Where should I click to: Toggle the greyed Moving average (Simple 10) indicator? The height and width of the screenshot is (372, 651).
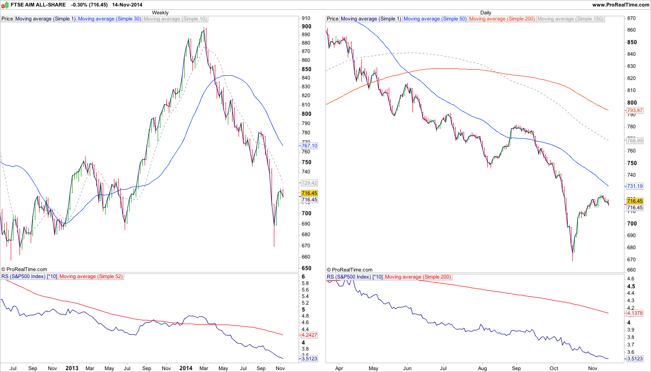click(x=175, y=19)
